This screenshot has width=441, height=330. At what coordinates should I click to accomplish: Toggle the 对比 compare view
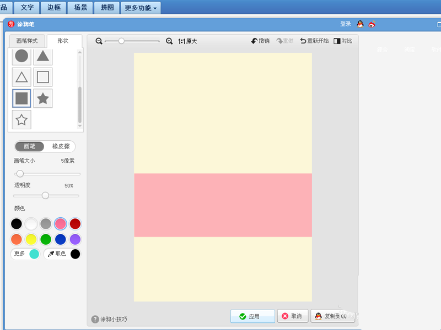(343, 41)
